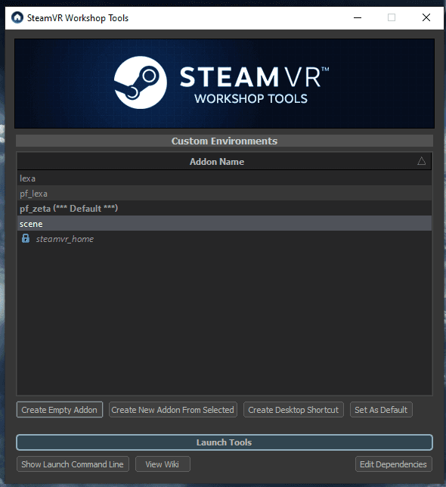Launch Tools for the selected addon

coord(224,442)
